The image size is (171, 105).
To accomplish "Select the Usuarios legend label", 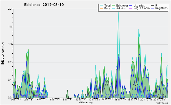I will click(x=139, y=5).
